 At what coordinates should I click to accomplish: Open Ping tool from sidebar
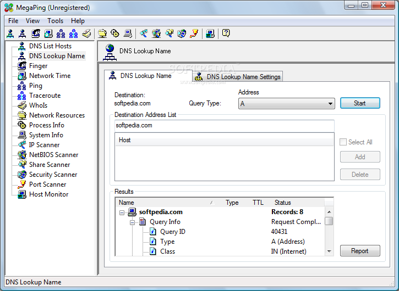click(36, 86)
